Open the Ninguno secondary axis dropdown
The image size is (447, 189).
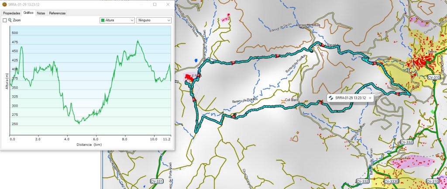pos(154,20)
